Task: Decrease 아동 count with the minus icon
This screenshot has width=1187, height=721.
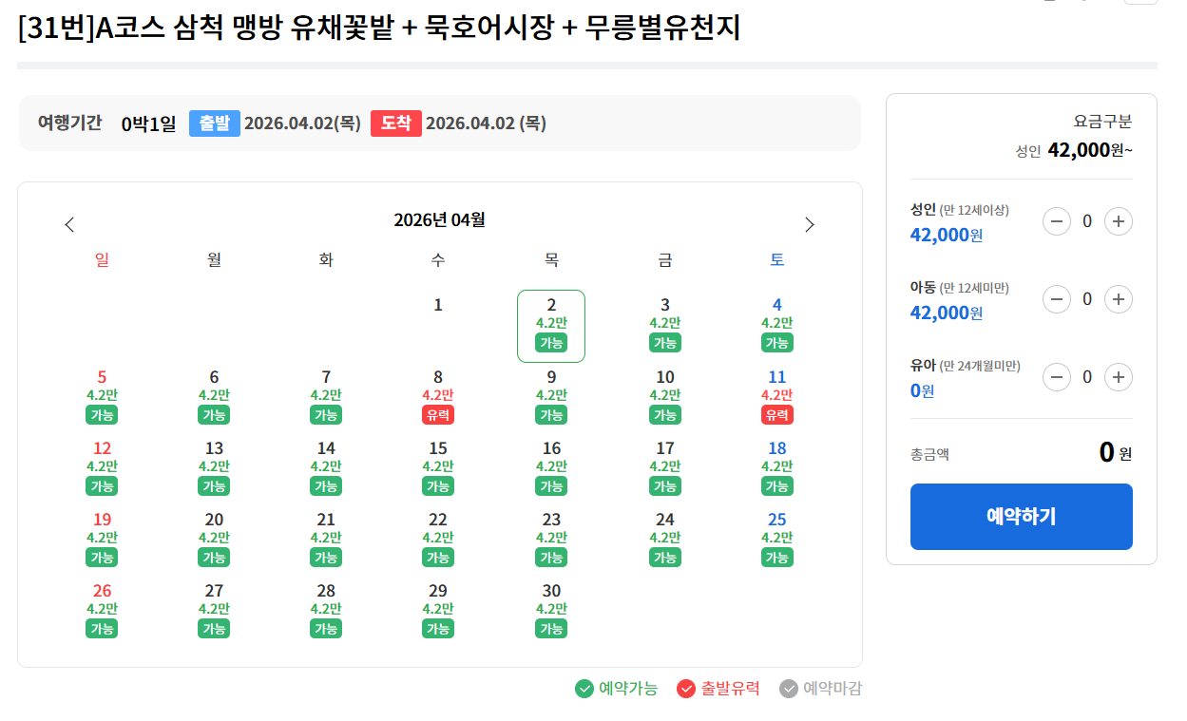Action: coord(1057,298)
